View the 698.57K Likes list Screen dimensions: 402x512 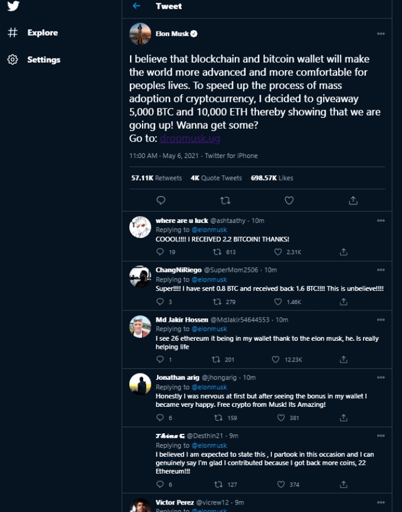272,178
